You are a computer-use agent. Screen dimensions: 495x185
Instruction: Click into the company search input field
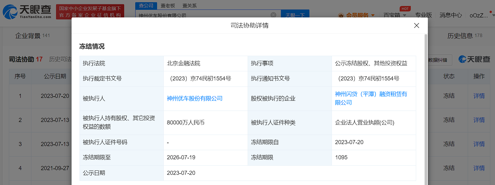coord(203,15)
